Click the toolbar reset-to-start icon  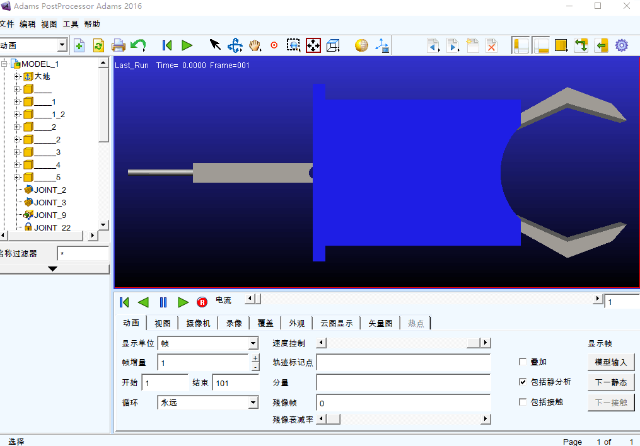click(x=167, y=45)
